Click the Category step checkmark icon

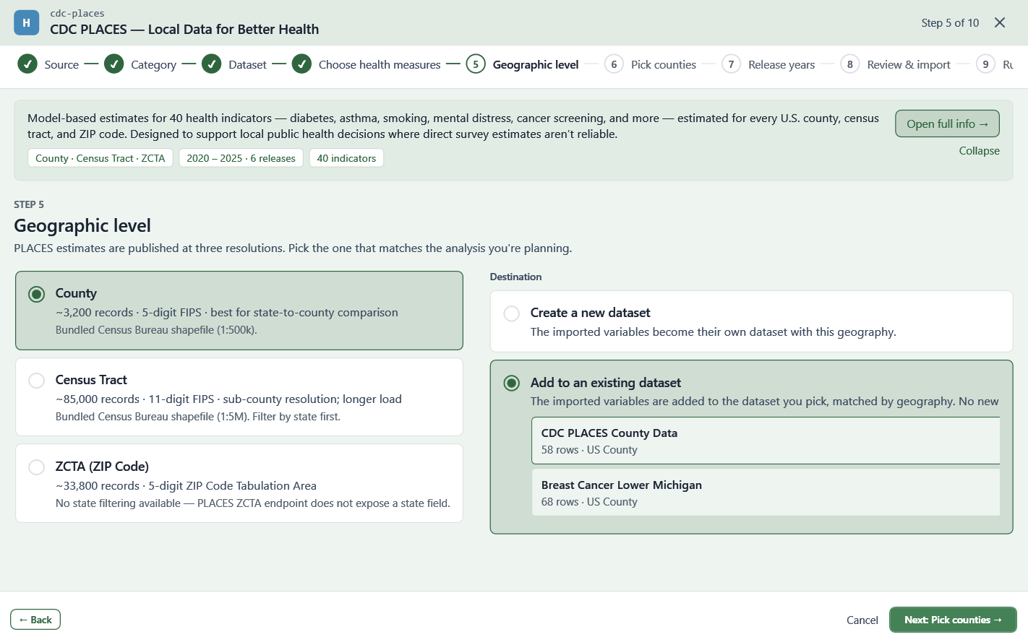pos(114,64)
